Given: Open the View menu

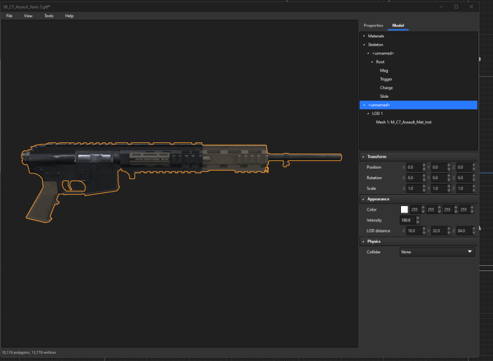Looking at the screenshot, I should click(28, 16).
